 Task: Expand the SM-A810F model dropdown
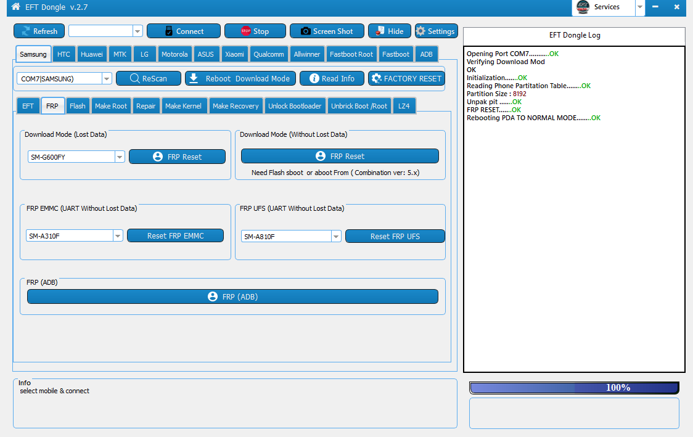point(336,237)
